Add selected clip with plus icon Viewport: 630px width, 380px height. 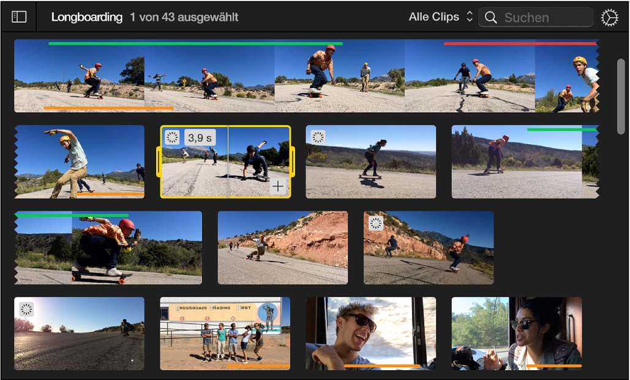277,186
